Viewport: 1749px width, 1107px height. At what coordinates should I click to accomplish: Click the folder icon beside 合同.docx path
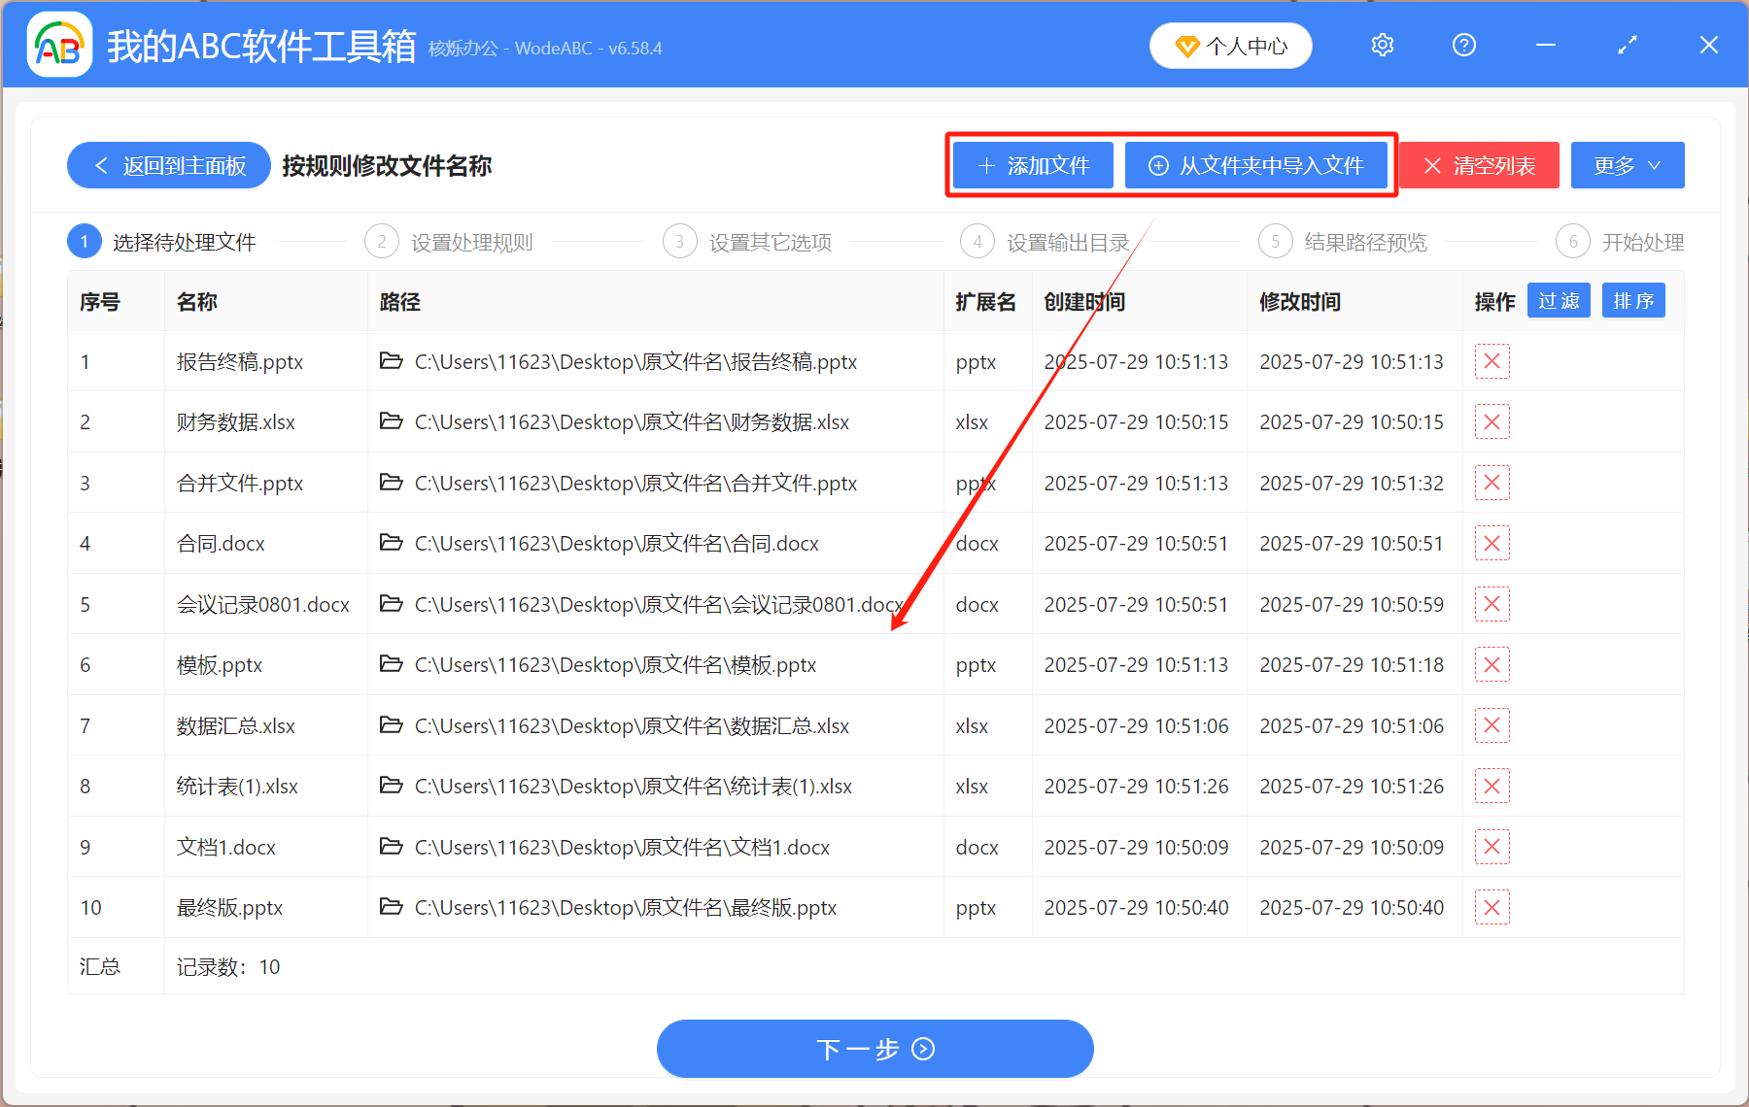coord(391,543)
